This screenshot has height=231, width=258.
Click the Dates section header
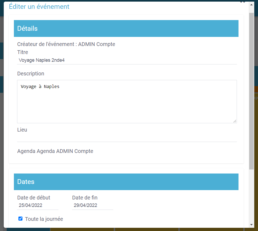[126, 182]
